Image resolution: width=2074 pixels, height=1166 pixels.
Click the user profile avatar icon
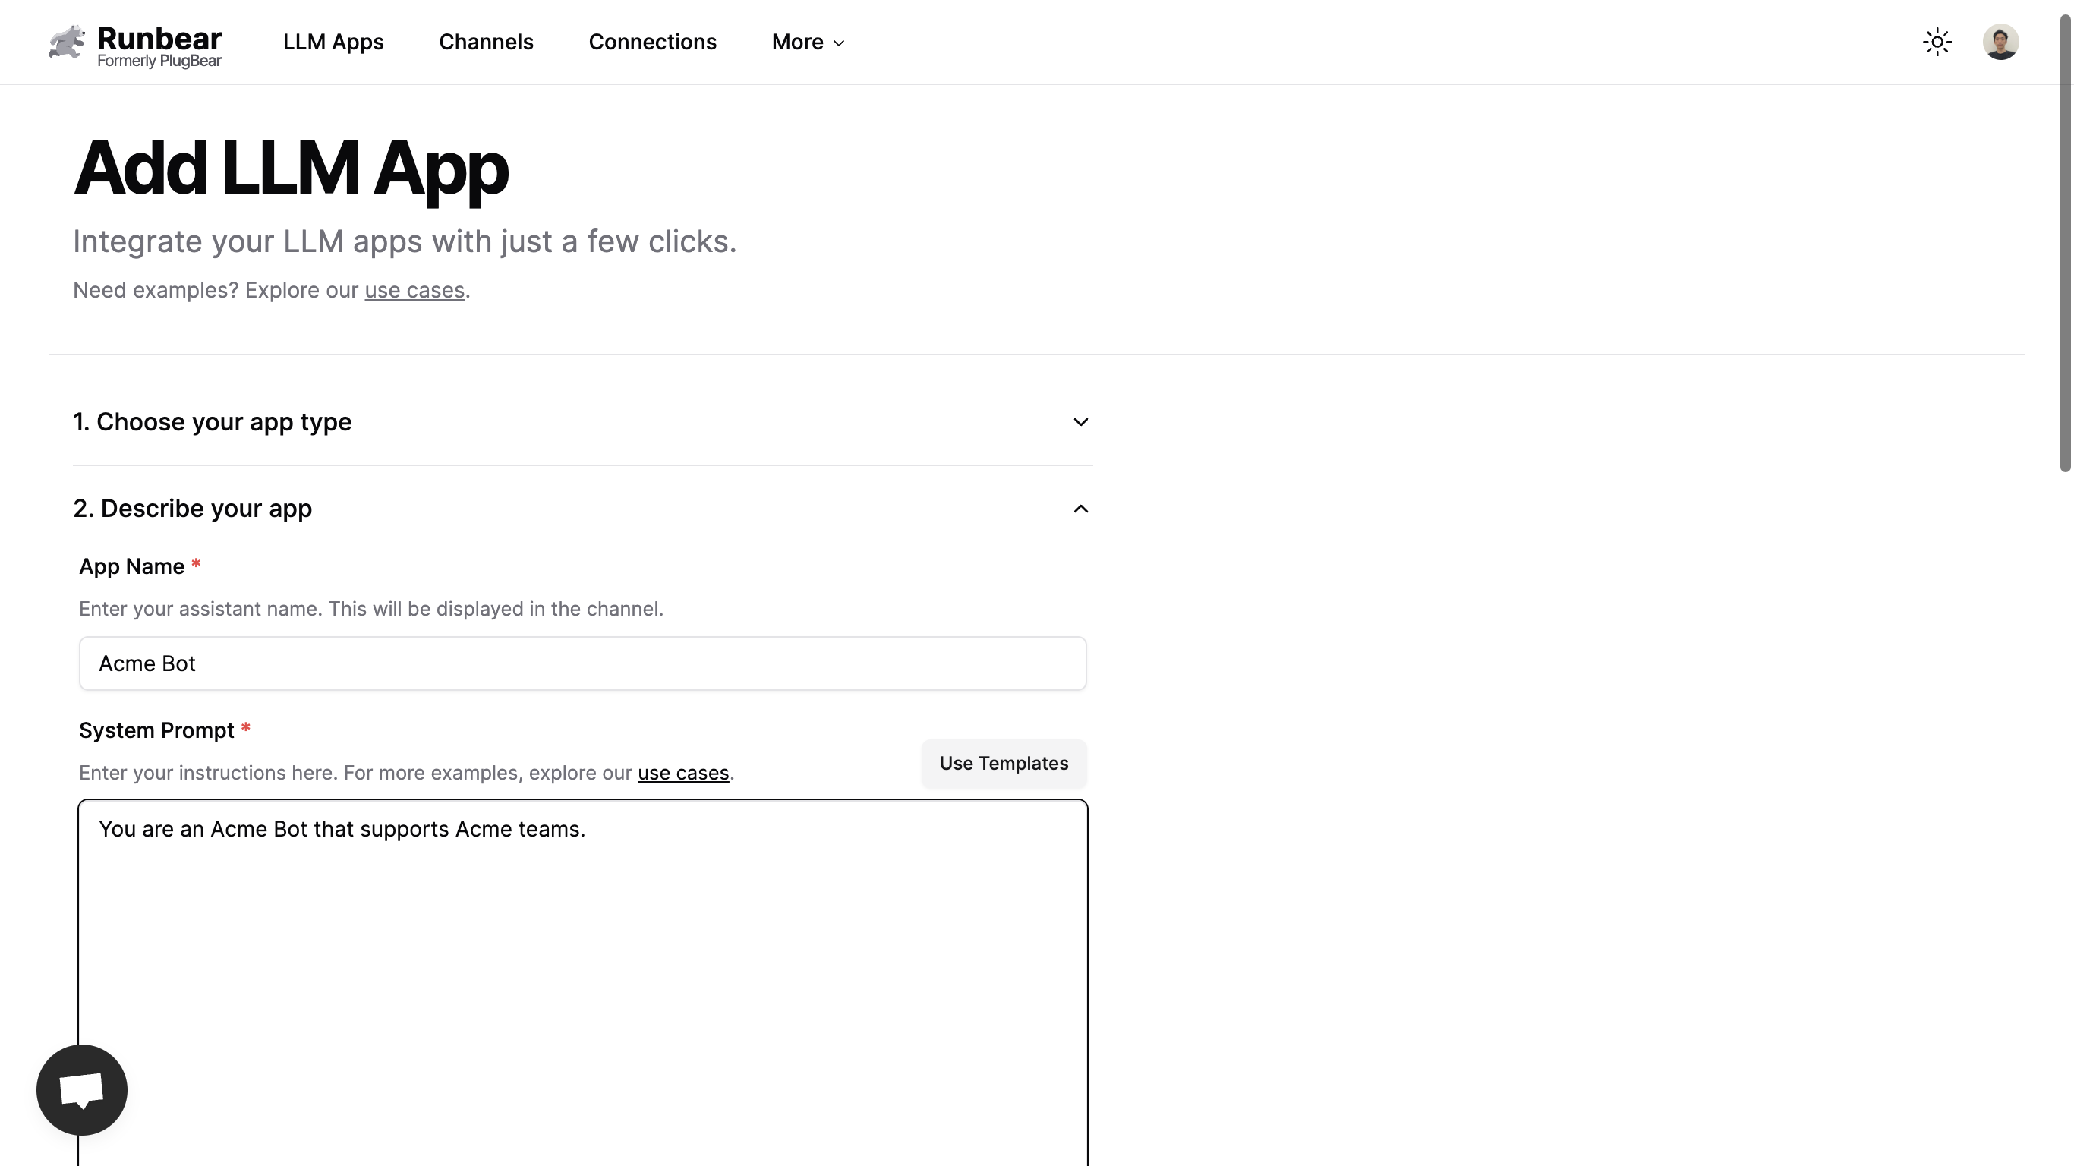(2001, 41)
